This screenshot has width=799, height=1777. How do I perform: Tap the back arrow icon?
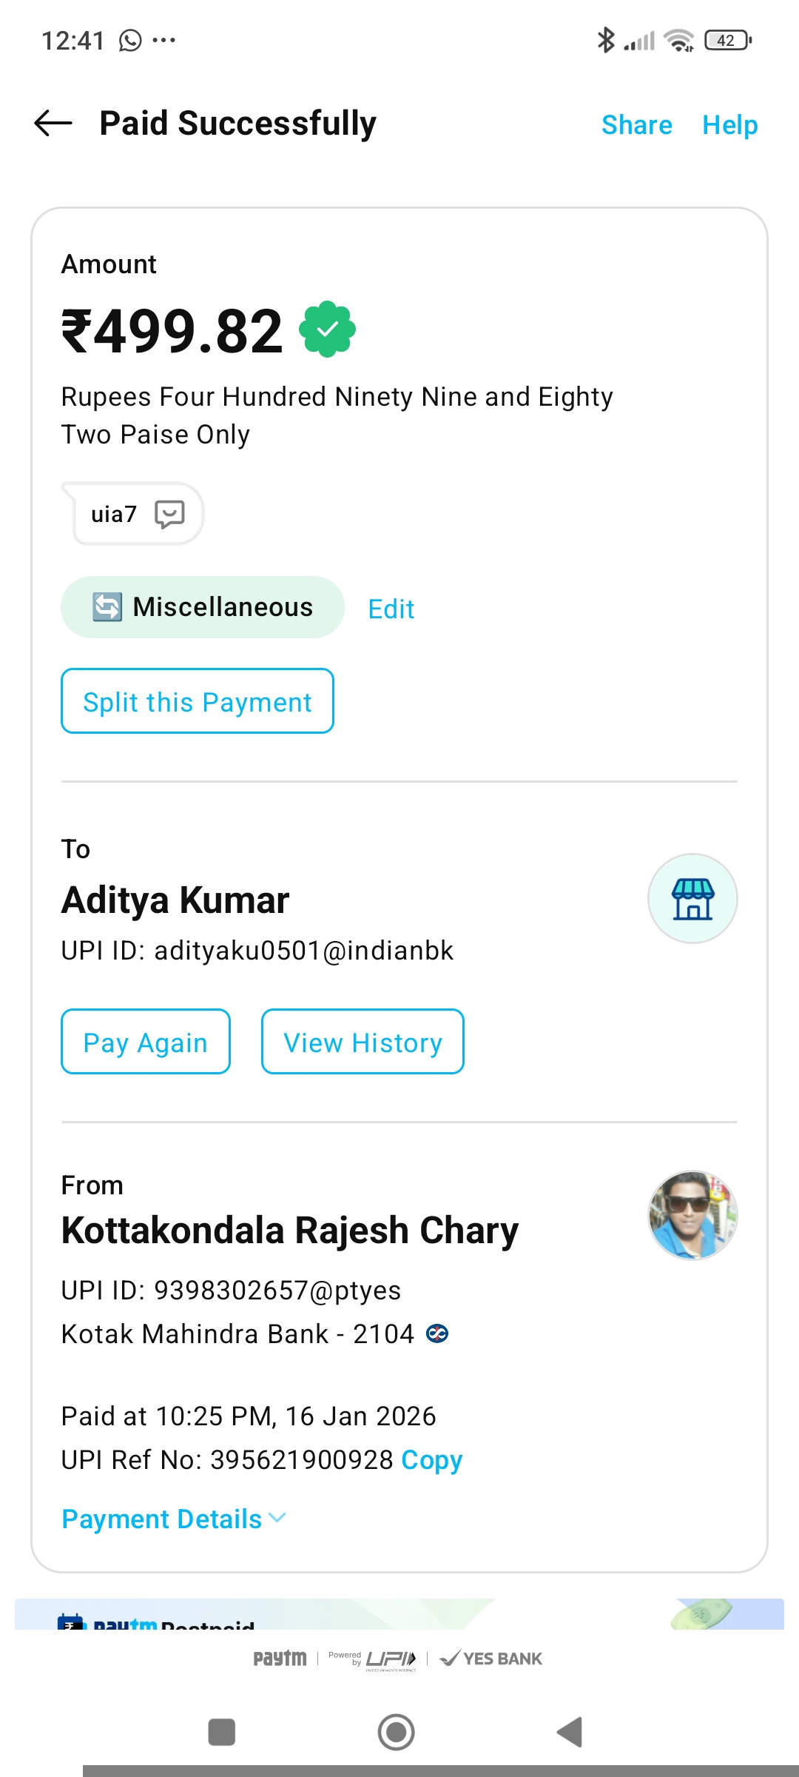pyautogui.click(x=53, y=123)
